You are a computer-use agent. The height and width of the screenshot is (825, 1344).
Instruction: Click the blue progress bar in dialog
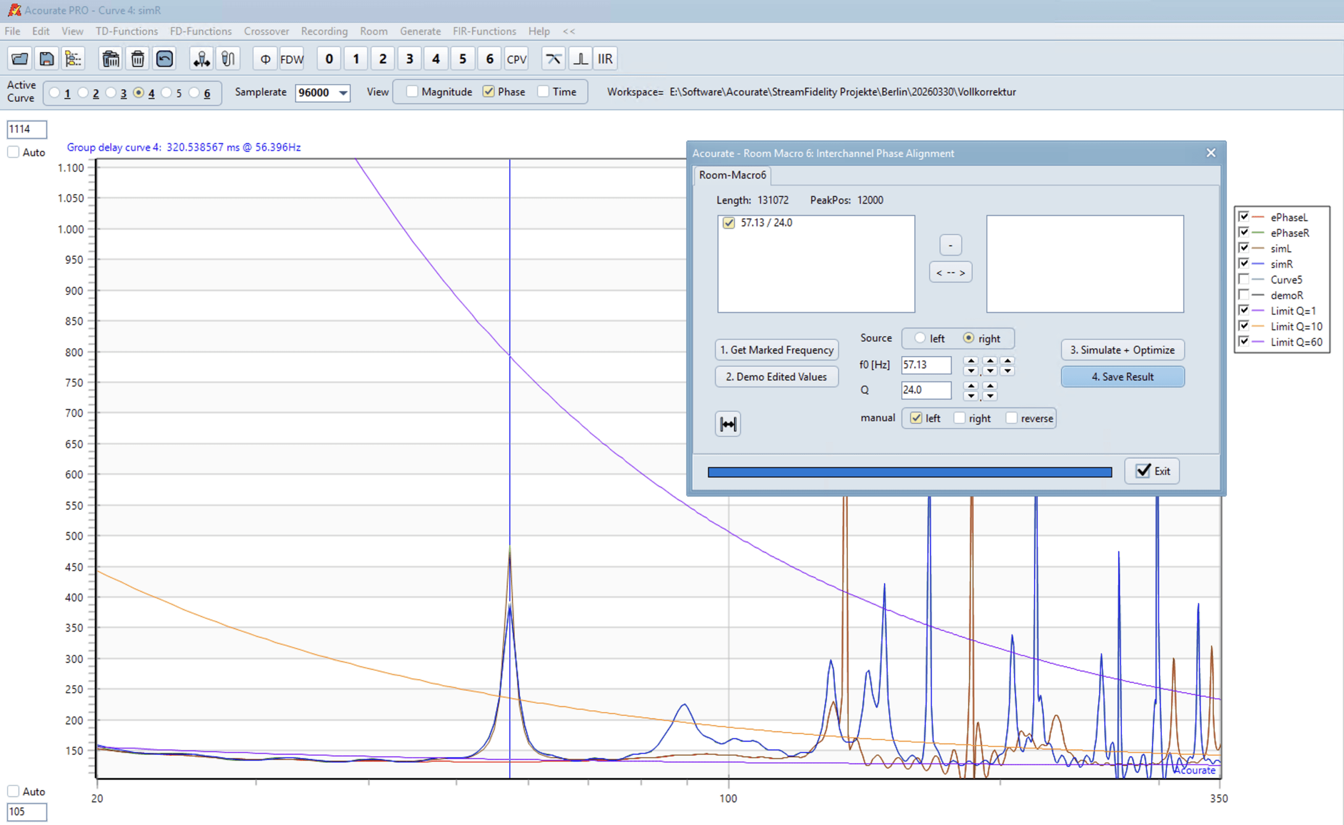point(909,472)
